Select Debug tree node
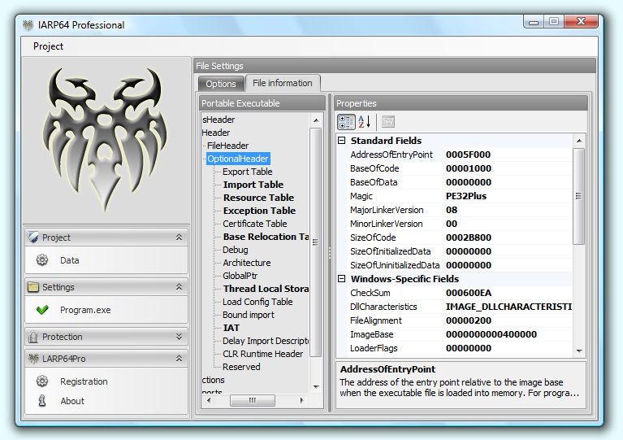The image size is (623, 440). click(x=236, y=250)
